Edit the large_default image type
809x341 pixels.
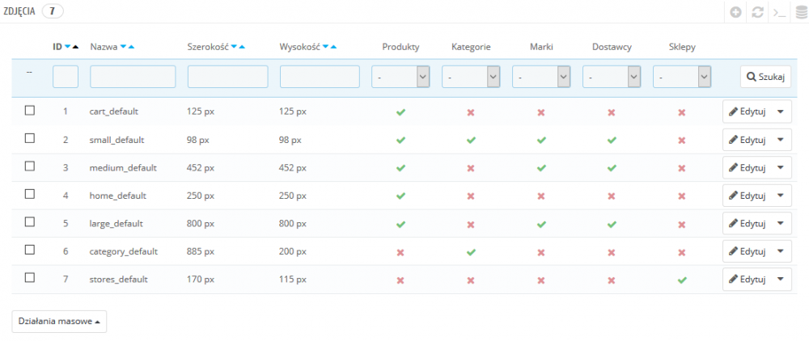tap(747, 224)
